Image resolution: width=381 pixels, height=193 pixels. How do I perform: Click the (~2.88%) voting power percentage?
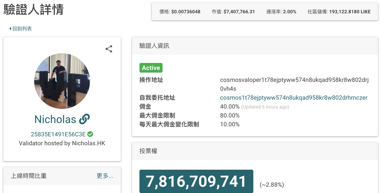pyautogui.click(x=272, y=185)
